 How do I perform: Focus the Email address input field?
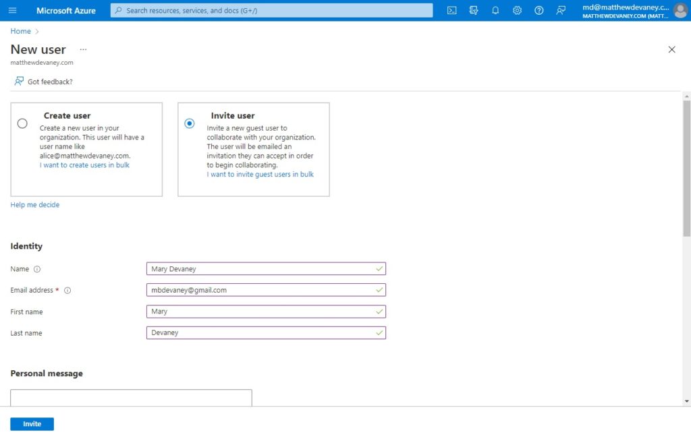(266, 290)
